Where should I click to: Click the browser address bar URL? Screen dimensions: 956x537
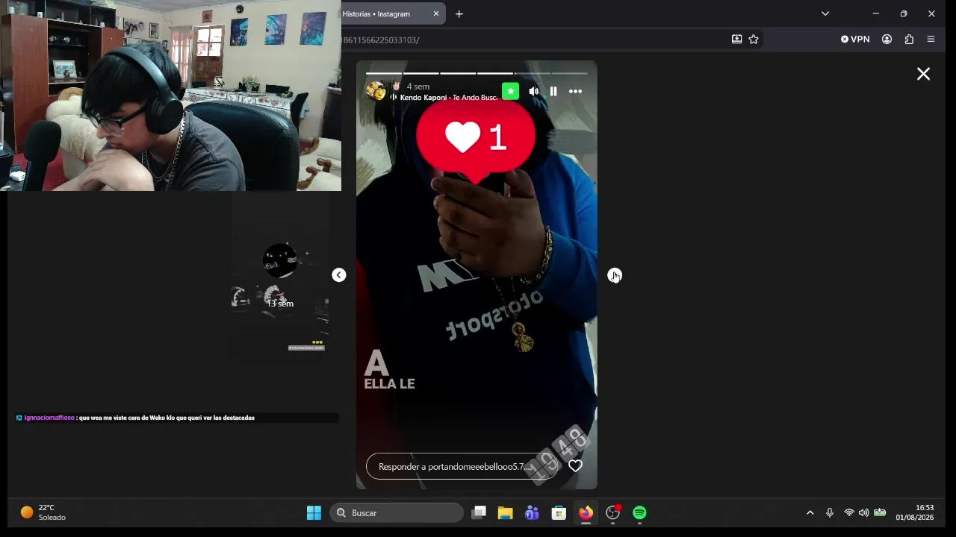[381, 40]
